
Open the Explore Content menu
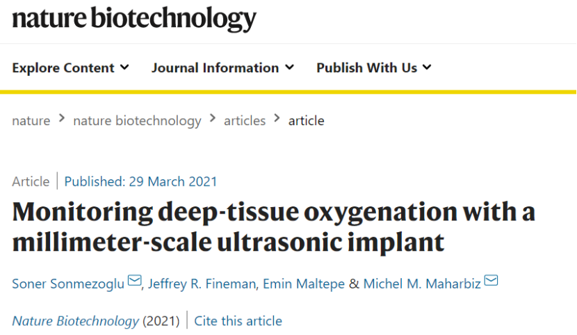click(71, 68)
